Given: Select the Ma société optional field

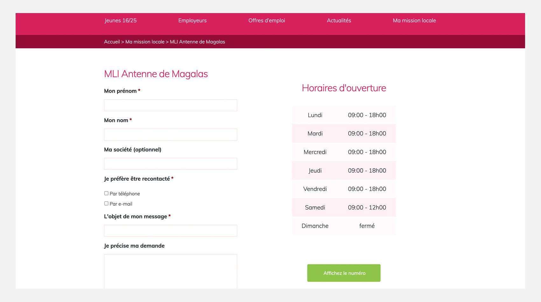Looking at the screenshot, I should click(x=170, y=164).
